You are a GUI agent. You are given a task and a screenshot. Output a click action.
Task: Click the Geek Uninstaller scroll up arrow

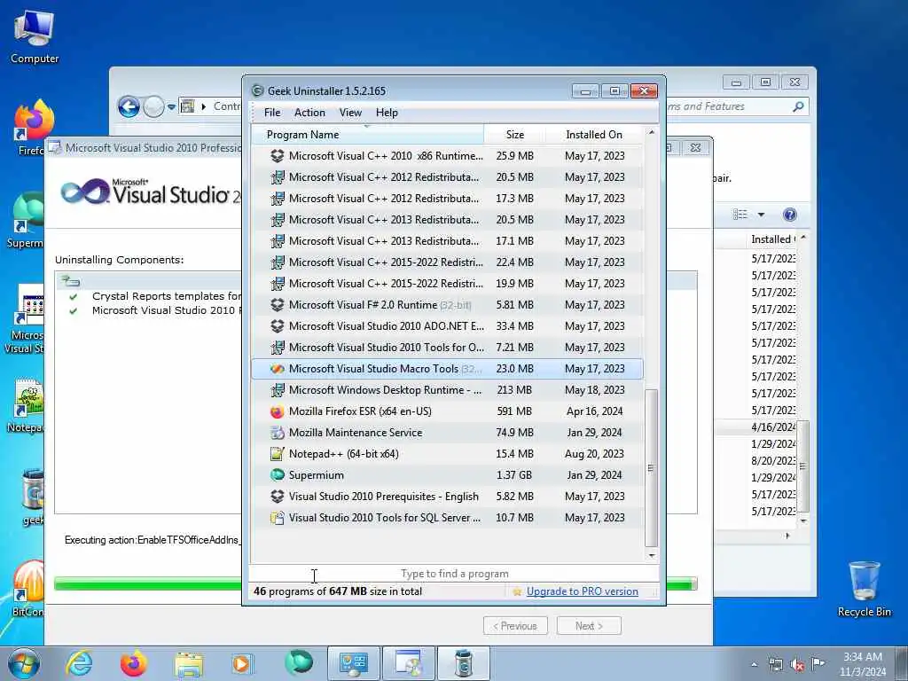[651, 133]
